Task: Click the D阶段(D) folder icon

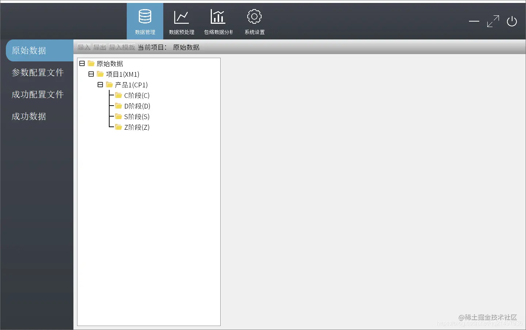Action: pyautogui.click(x=119, y=106)
